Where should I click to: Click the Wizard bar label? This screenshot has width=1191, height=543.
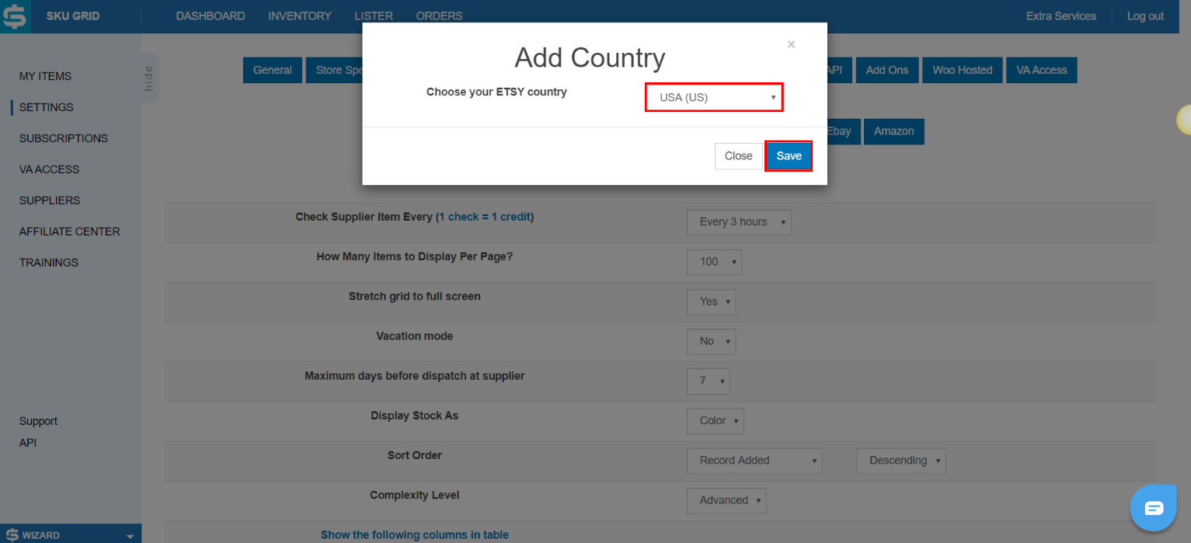point(40,535)
